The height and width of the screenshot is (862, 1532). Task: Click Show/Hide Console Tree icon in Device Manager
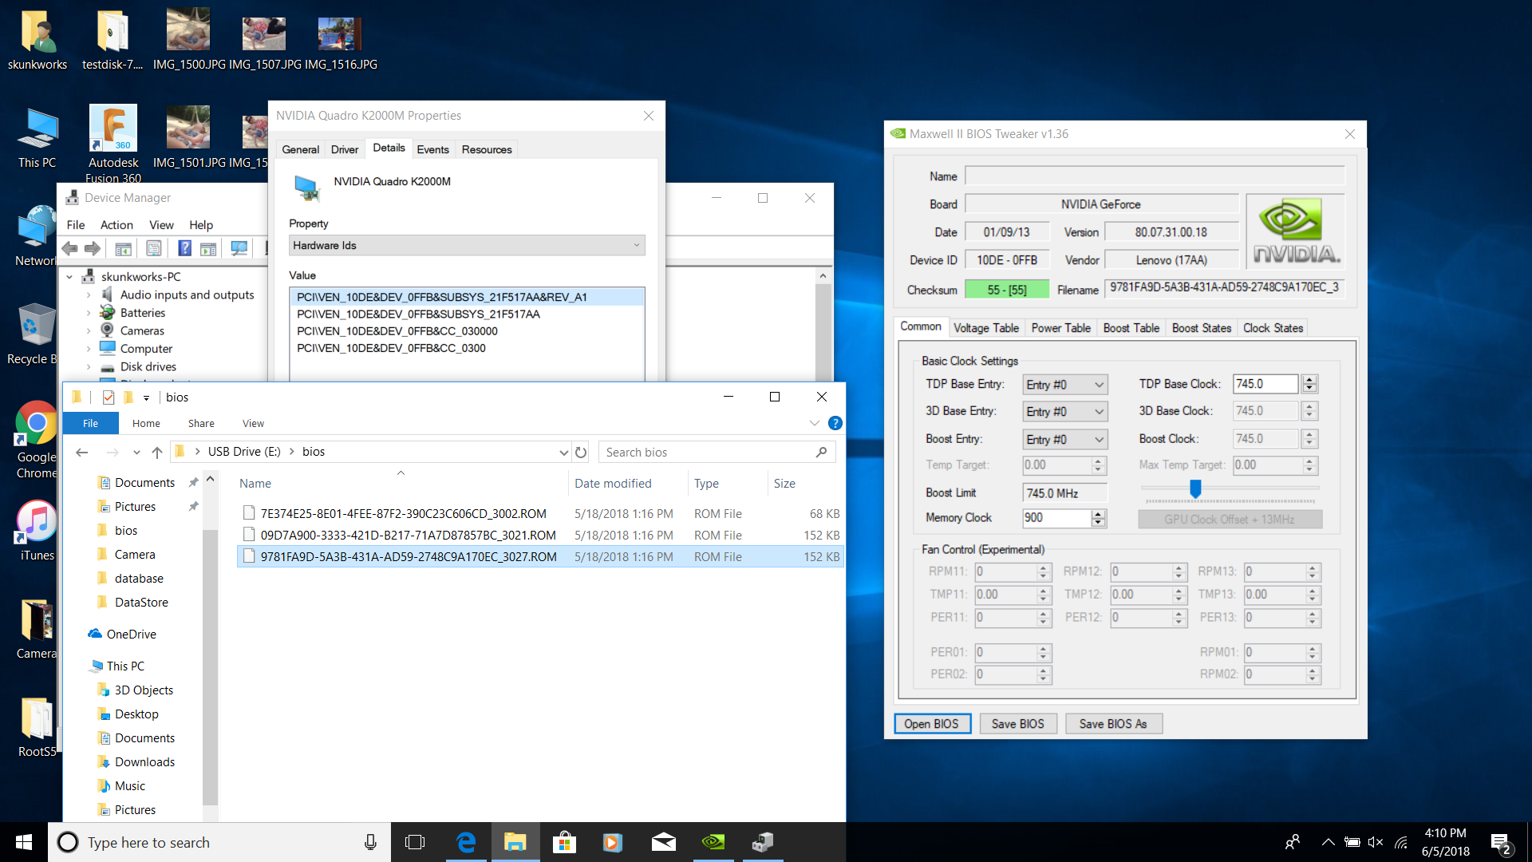[123, 249]
